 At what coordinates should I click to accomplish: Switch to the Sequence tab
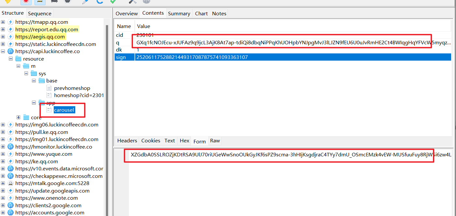point(39,13)
